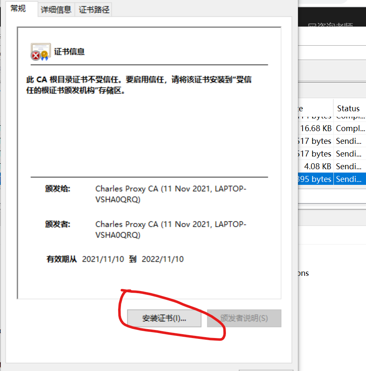Click the 安装证书(I)... button
The image size is (366, 371).
[164, 318]
